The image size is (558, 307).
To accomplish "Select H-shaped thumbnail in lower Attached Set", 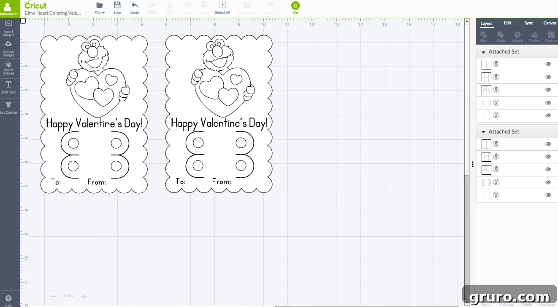I will click(486, 157).
